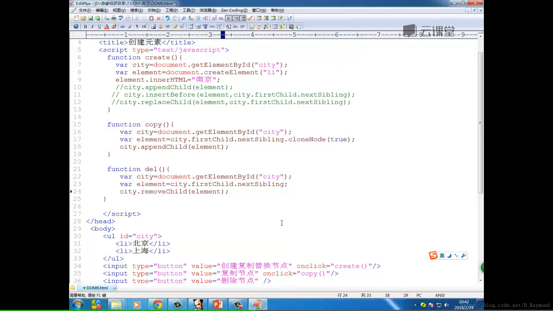
Task: Click the orange check mark icon
Action: (x=250, y=18)
